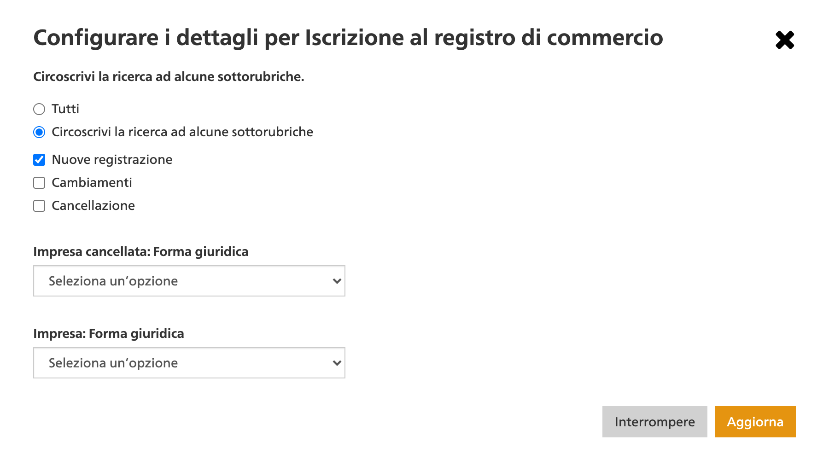Select the Tutti radio button
The height and width of the screenshot is (465, 829).
39,109
